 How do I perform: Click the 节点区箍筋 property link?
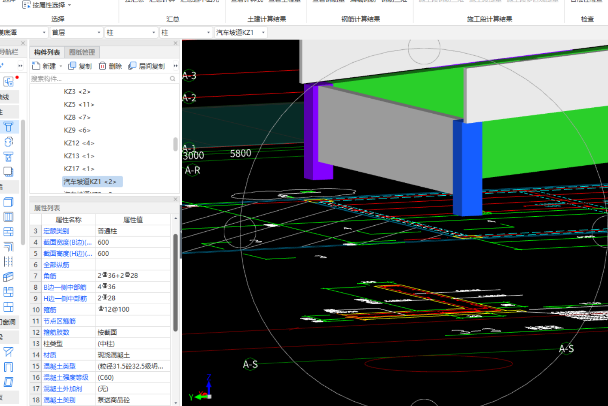pos(59,321)
